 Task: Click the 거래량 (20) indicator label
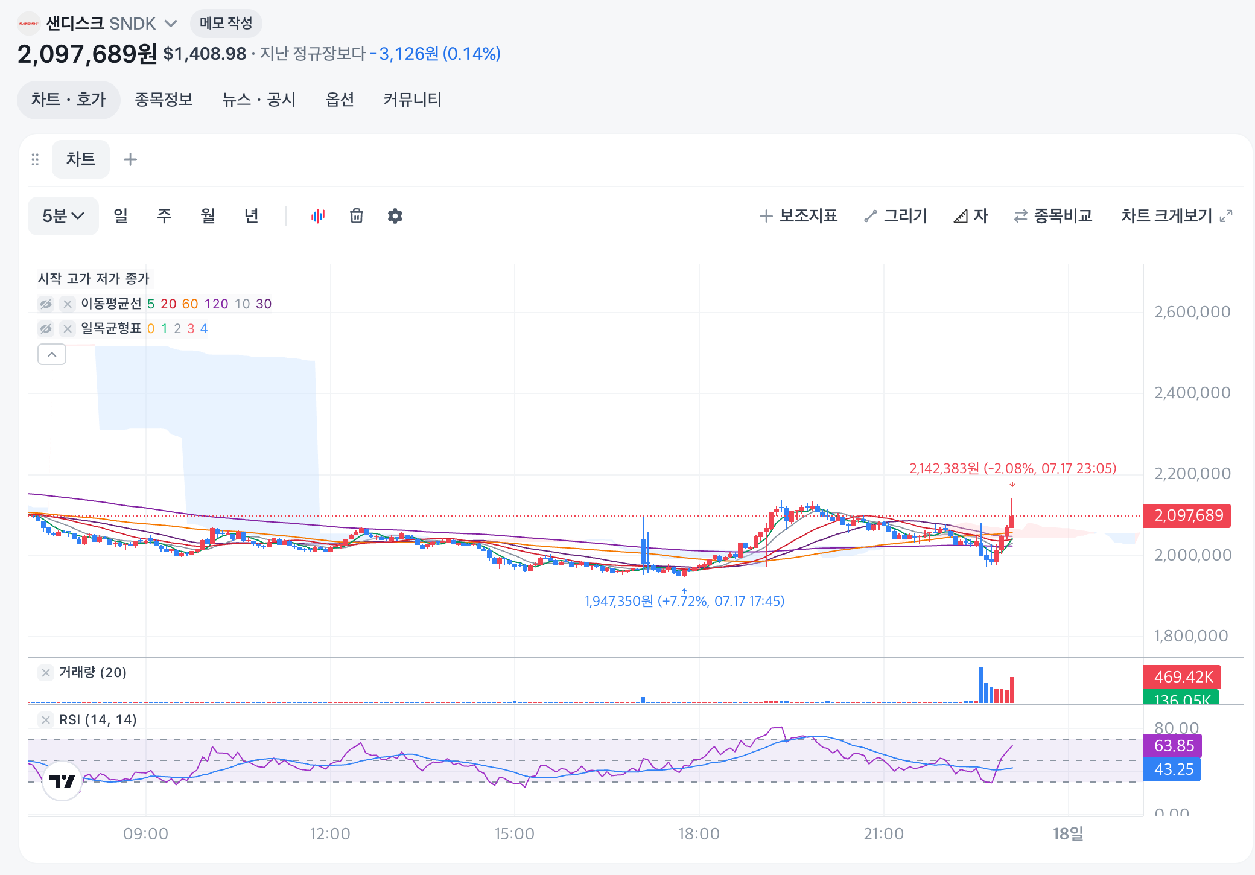93,673
